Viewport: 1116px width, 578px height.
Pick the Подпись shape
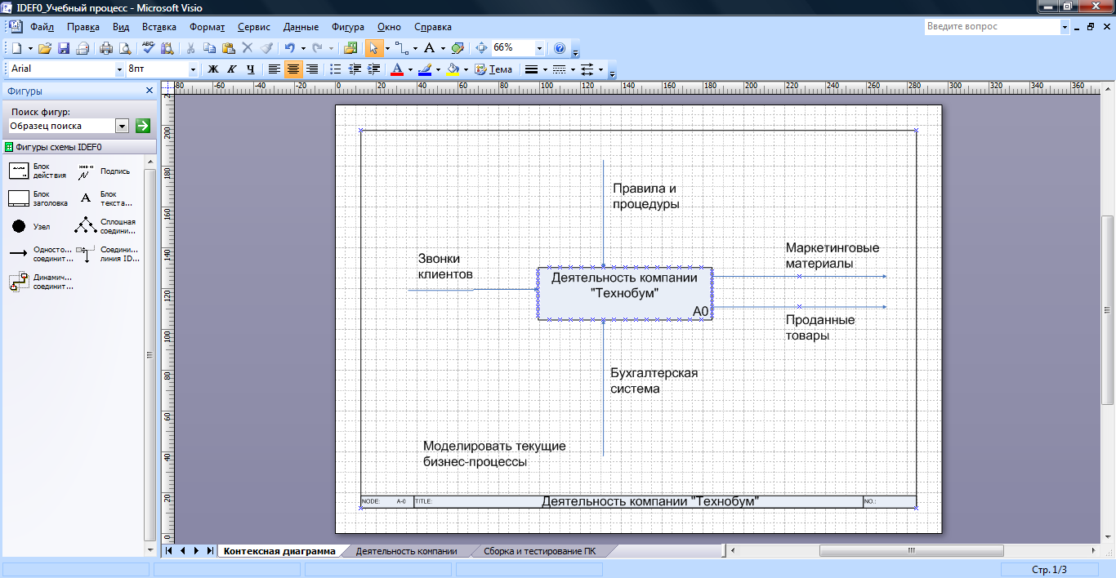(105, 171)
